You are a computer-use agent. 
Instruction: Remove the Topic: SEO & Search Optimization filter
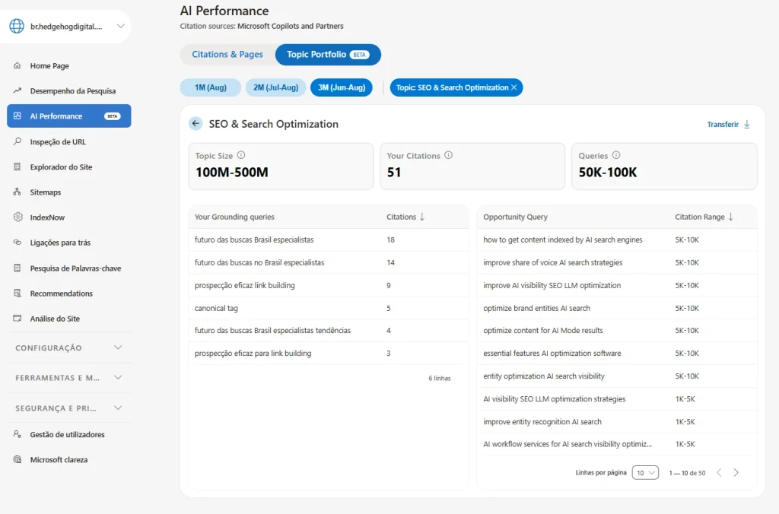[x=514, y=87]
